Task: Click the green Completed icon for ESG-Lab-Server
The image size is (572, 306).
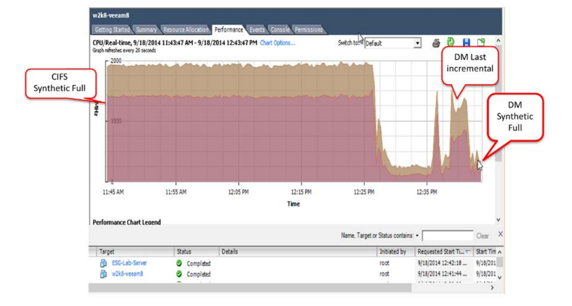Action: point(179,263)
